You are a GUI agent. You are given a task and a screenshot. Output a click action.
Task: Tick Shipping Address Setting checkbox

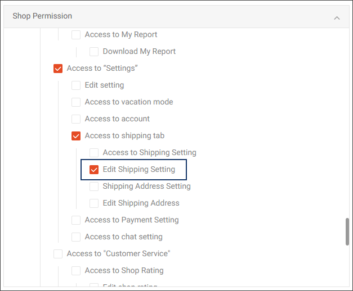(94, 187)
